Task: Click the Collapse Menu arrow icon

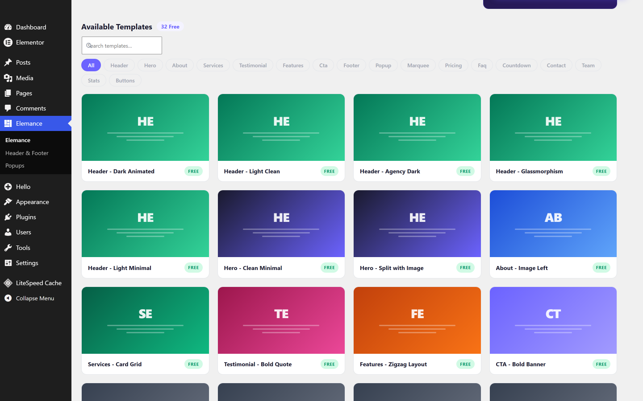Action: click(8, 298)
